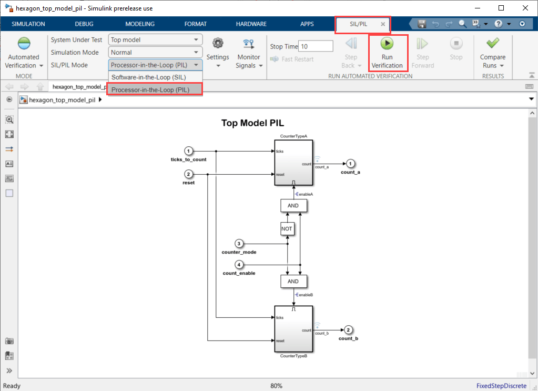Take a screenshot with the camera icon
The width and height of the screenshot is (538, 391).
click(9, 342)
